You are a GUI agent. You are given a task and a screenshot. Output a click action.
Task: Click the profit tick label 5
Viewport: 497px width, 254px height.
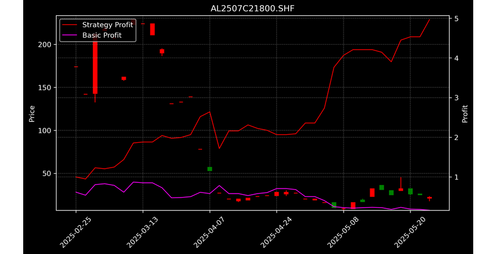point(456,19)
